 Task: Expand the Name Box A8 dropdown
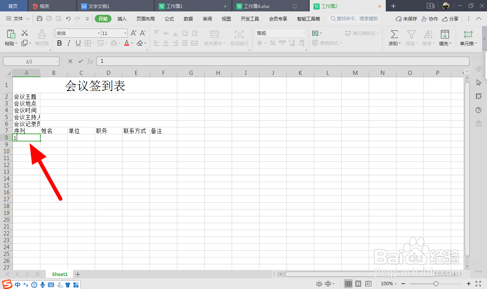57,61
